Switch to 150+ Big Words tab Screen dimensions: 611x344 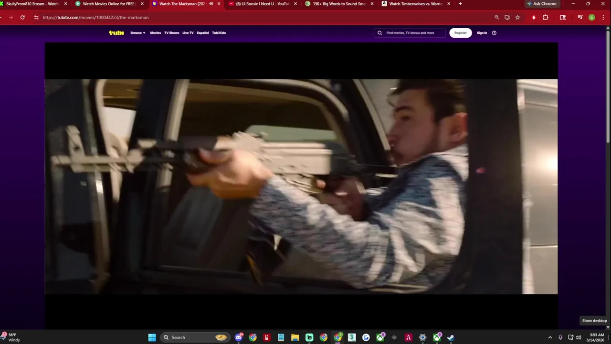pyautogui.click(x=339, y=4)
